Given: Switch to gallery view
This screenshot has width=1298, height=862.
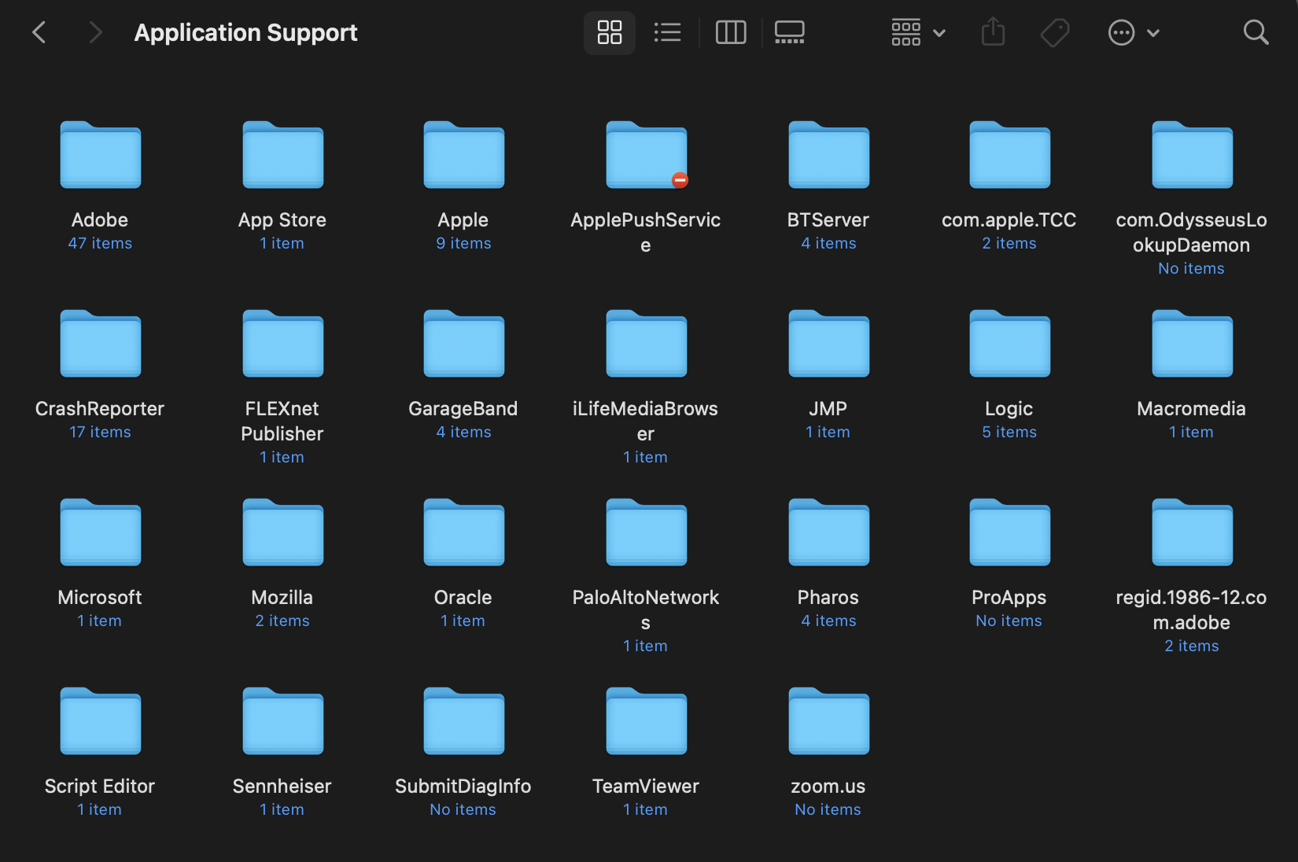Looking at the screenshot, I should (789, 32).
